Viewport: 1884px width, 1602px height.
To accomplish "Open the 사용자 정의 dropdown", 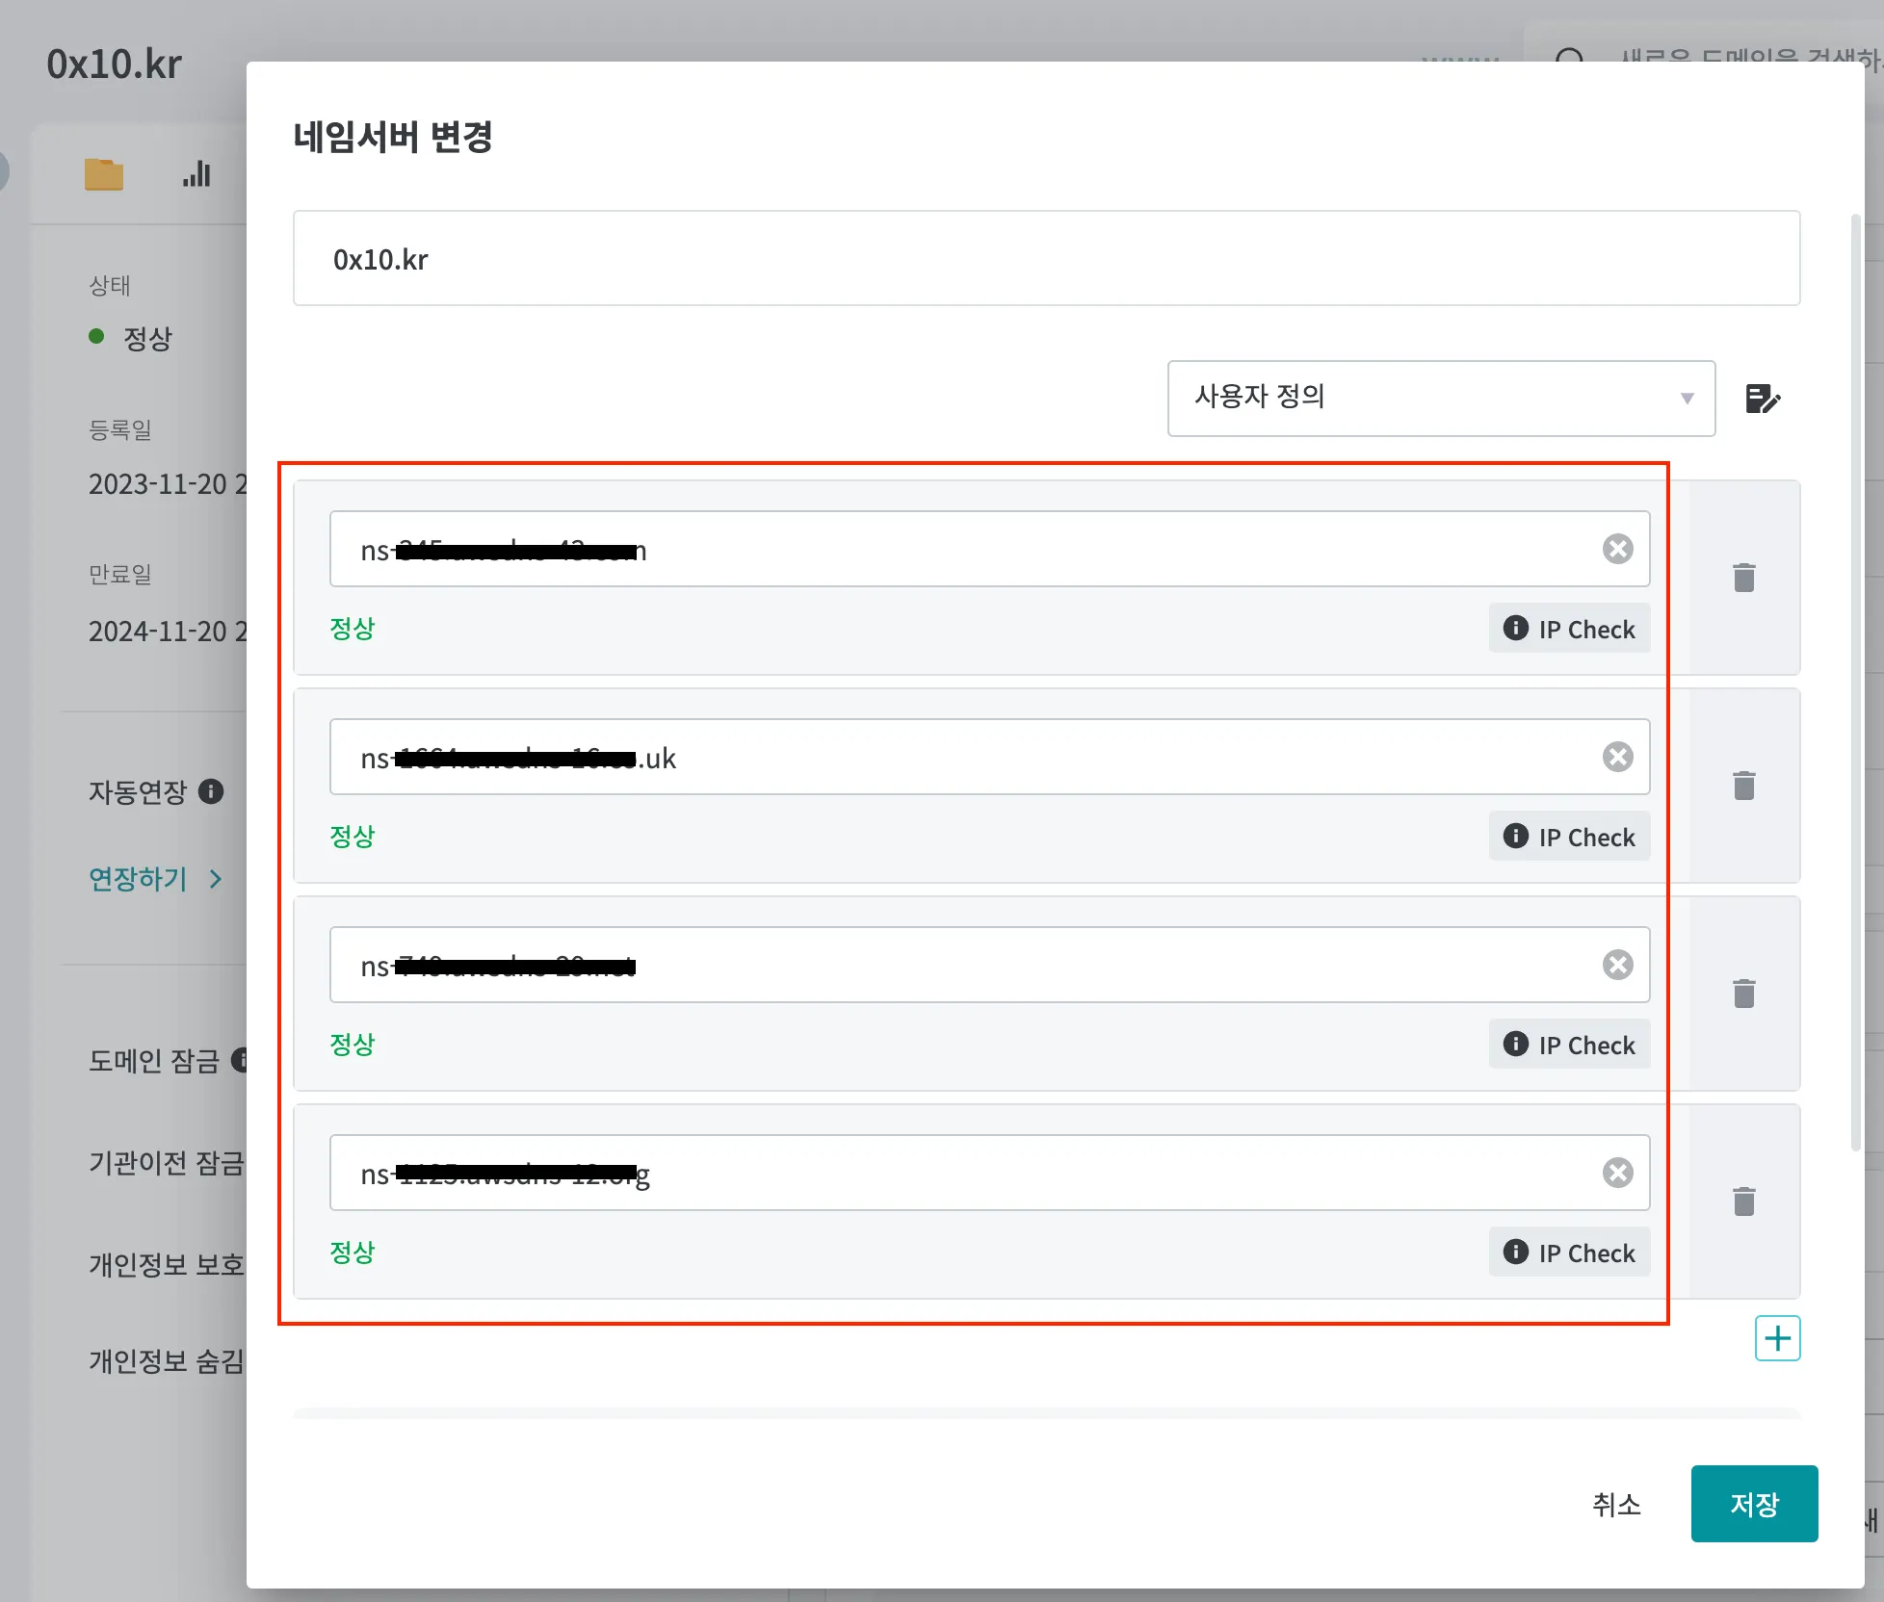I will tap(1440, 399).
